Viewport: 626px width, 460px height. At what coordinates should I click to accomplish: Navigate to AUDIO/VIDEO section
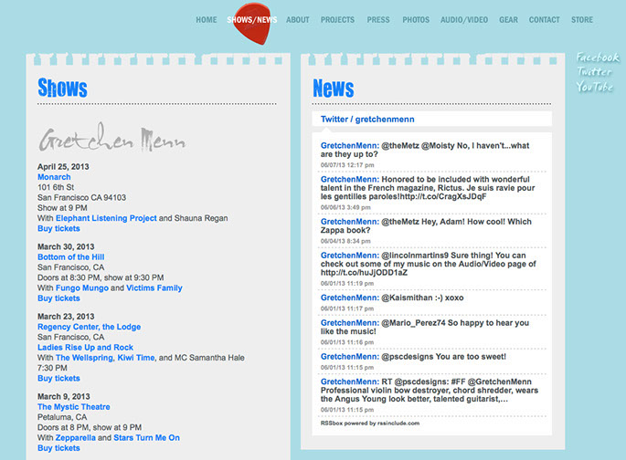pos(464,20)
